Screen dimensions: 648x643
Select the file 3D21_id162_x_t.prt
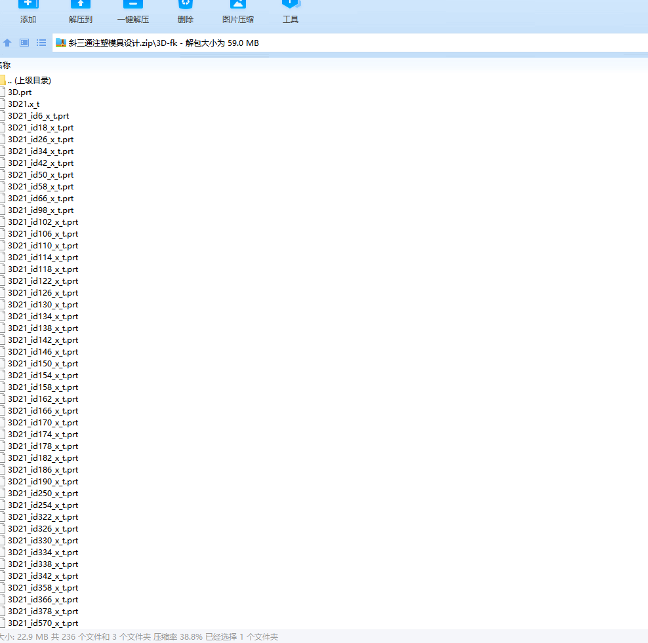(x=43, y=399)
